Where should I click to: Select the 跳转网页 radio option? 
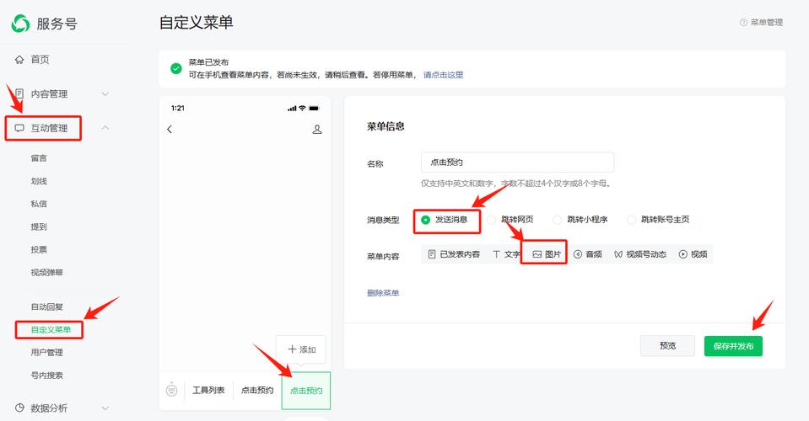pos(492,220)
